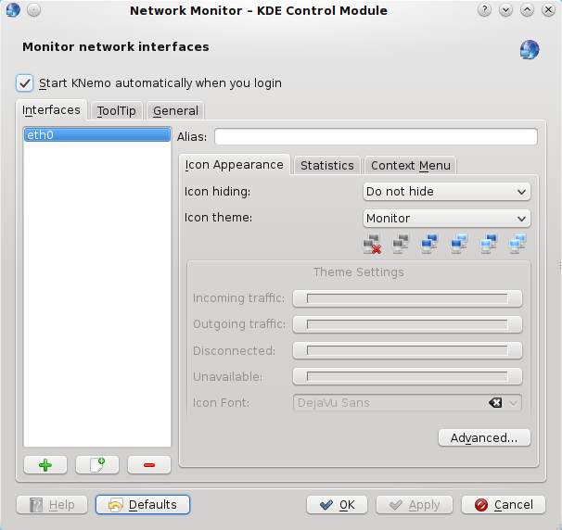Open the Icon theme Monitor dropdown
Viewport: 562px width, 530px height.
pos(447,219)
